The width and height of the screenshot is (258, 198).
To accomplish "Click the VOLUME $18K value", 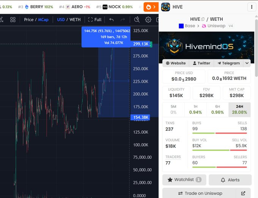I will [171, 146].
